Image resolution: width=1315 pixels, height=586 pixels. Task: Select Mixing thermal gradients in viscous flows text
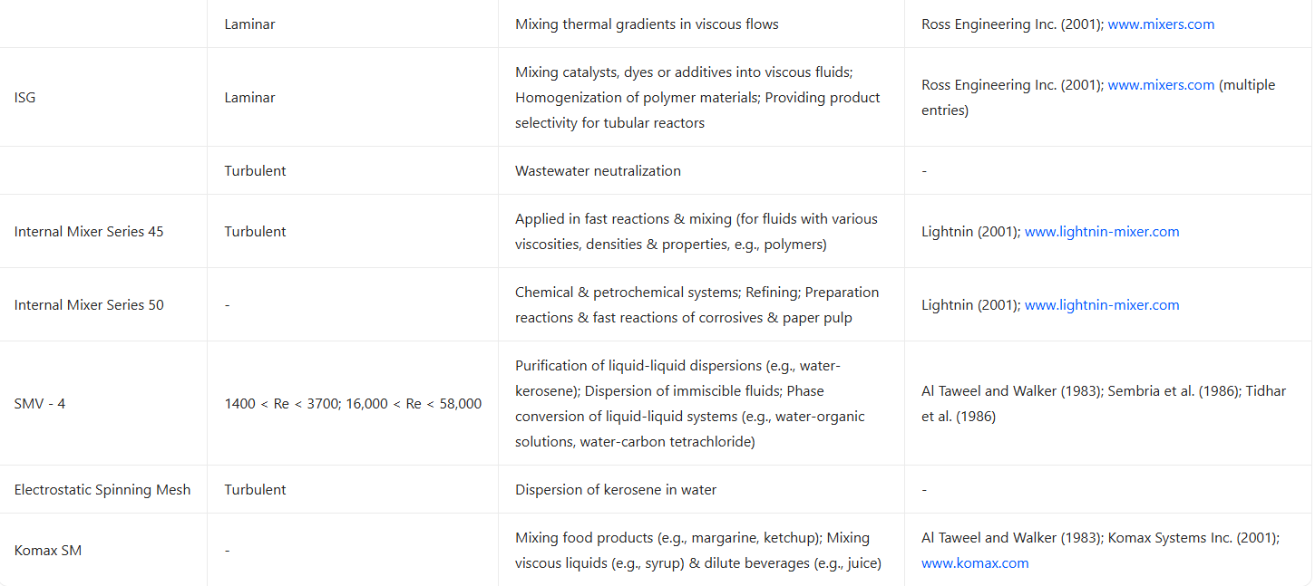click(647, 24)
